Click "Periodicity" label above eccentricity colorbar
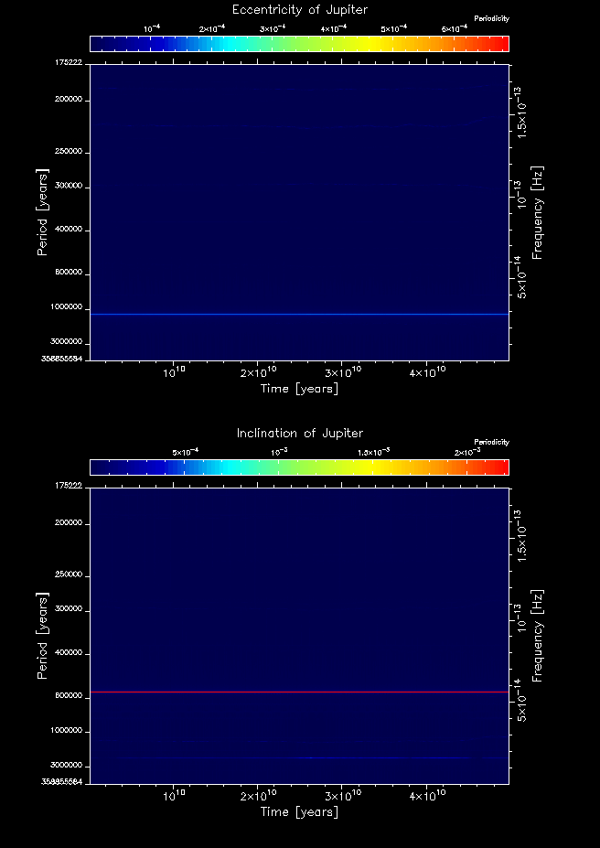 pyautogui.click(x=491, y=19)
